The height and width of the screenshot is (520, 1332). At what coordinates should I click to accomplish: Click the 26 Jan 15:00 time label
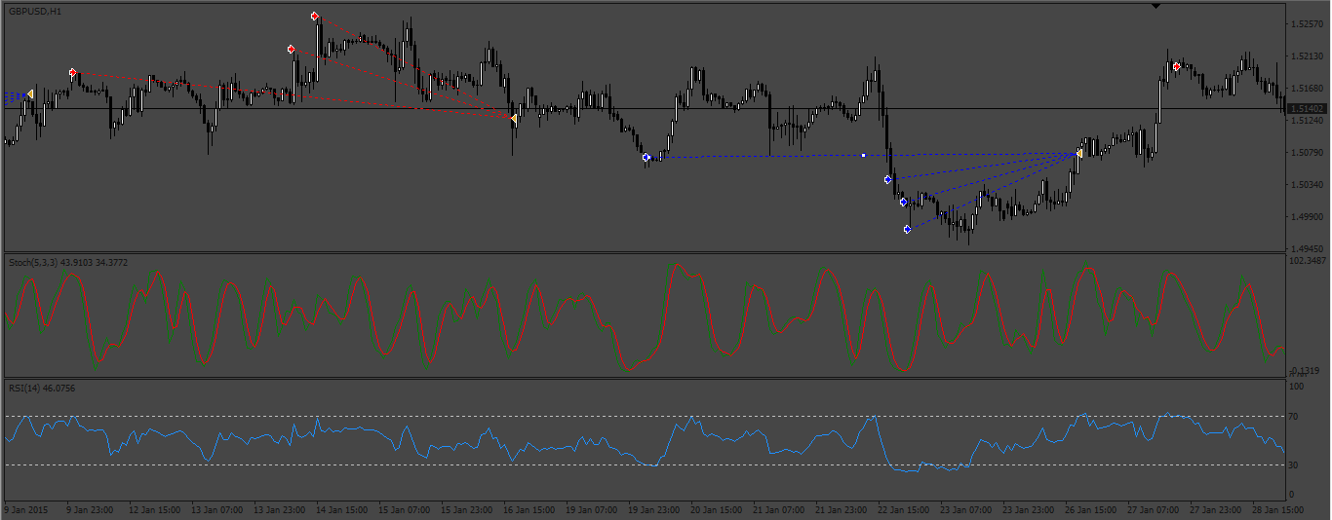click(1091, 509)
